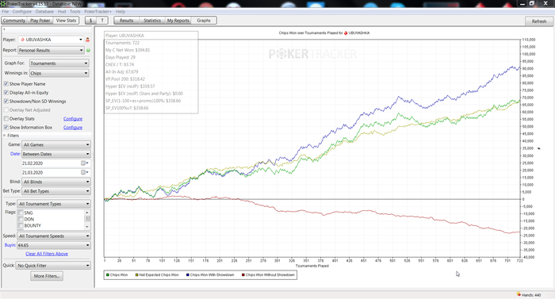
Task: Click red Chips Won Without Showdown legend swatch
Action: point(243,275)
